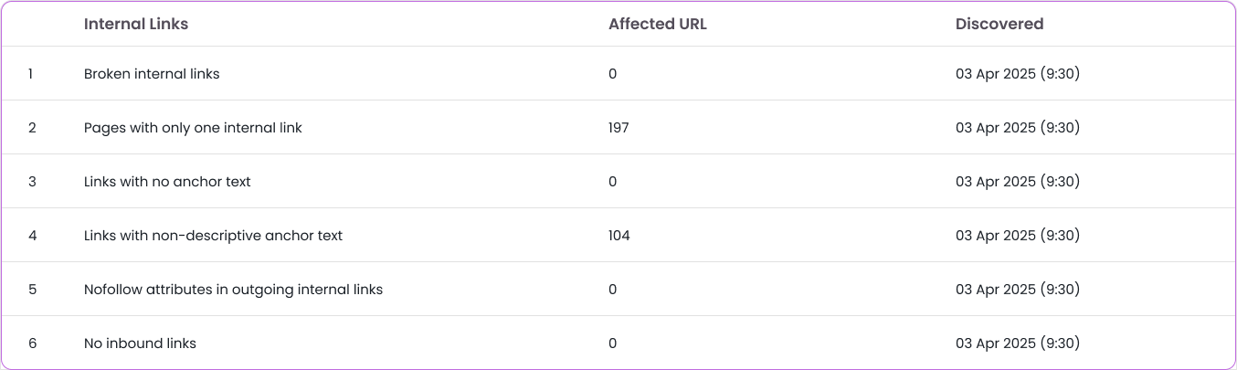Click the Internal Links column header
Screen dimensions: 1237x370
point(136,25)
